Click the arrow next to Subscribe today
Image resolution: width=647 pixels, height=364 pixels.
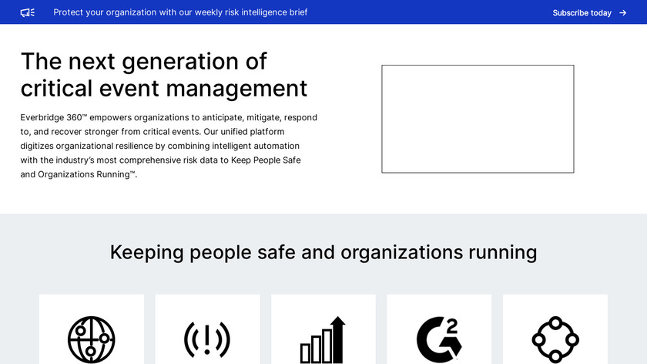coord(622,13)
